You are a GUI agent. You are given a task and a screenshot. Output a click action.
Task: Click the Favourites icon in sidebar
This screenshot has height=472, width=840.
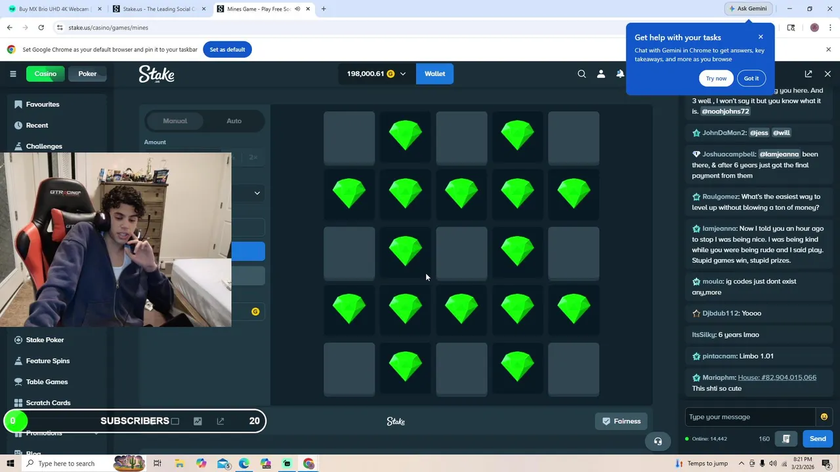coord(18,104)
